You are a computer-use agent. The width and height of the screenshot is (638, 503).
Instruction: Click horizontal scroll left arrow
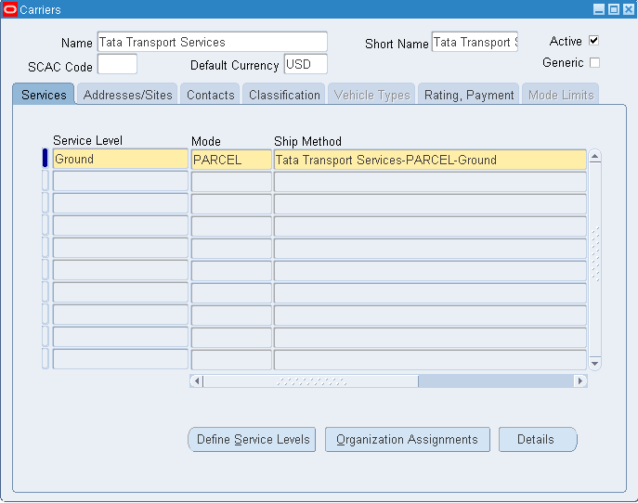[x=196, y=380]
